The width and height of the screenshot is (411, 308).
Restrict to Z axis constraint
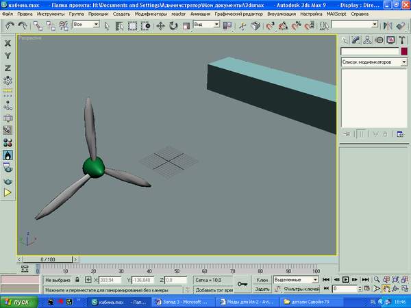pyautogui.click(x=8, y=68)
